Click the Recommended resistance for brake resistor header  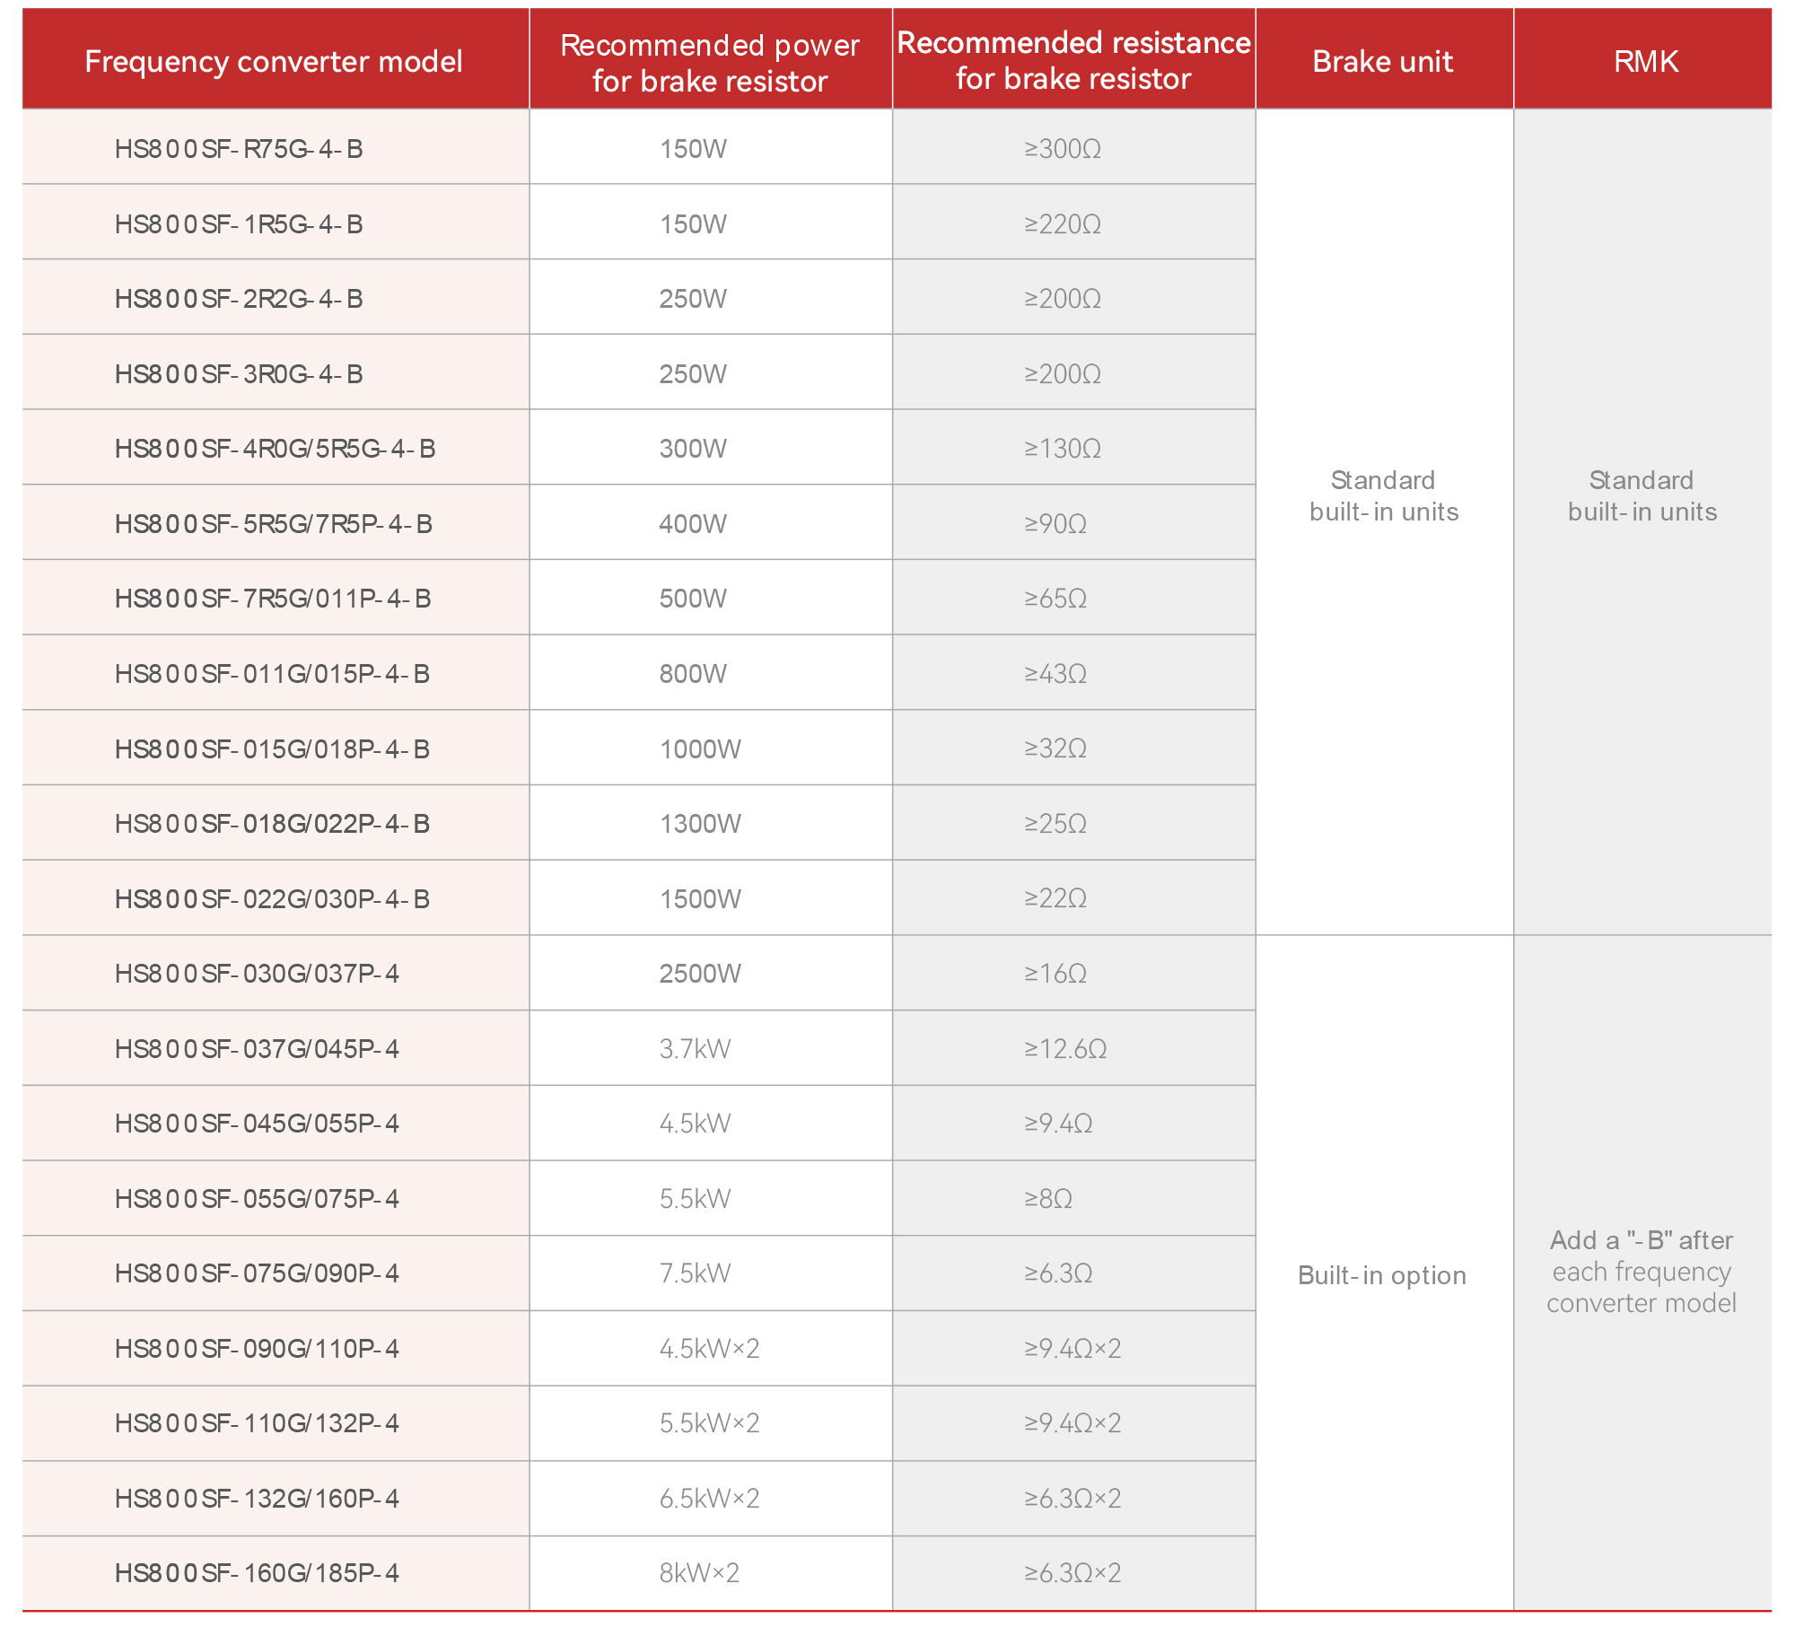coord(1073,59)
